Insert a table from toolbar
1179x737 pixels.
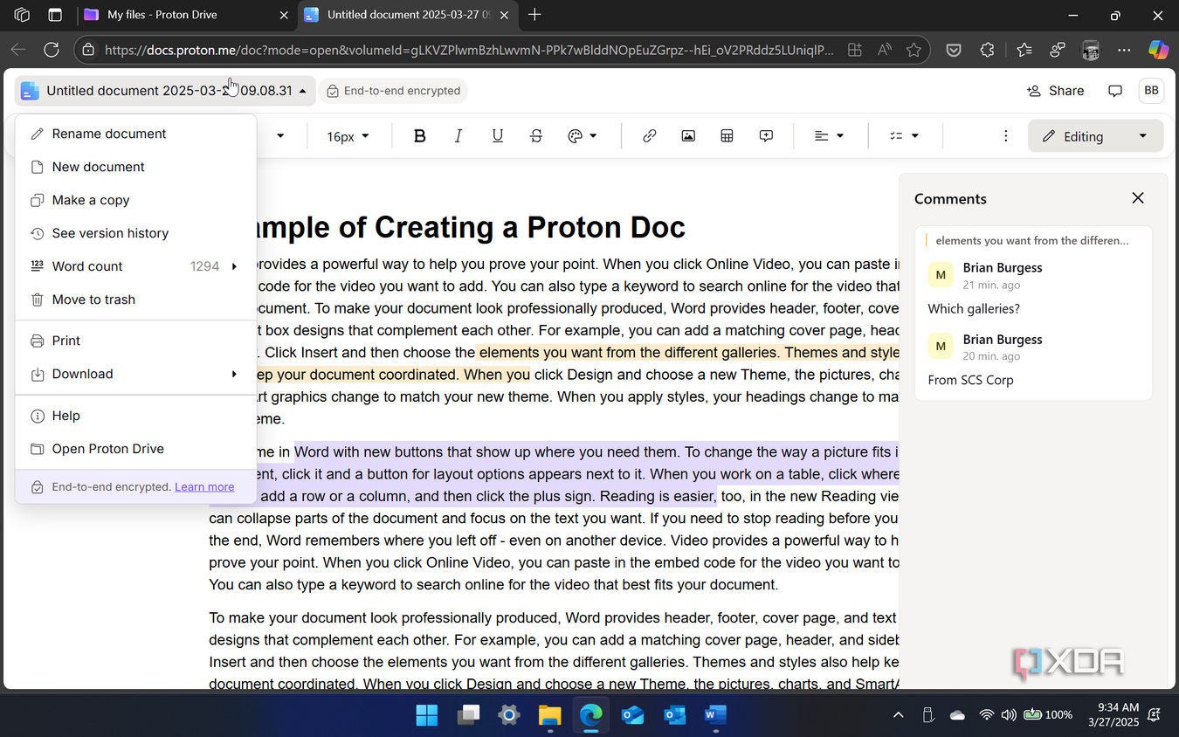pyautogui.click(x=727, y=136)
